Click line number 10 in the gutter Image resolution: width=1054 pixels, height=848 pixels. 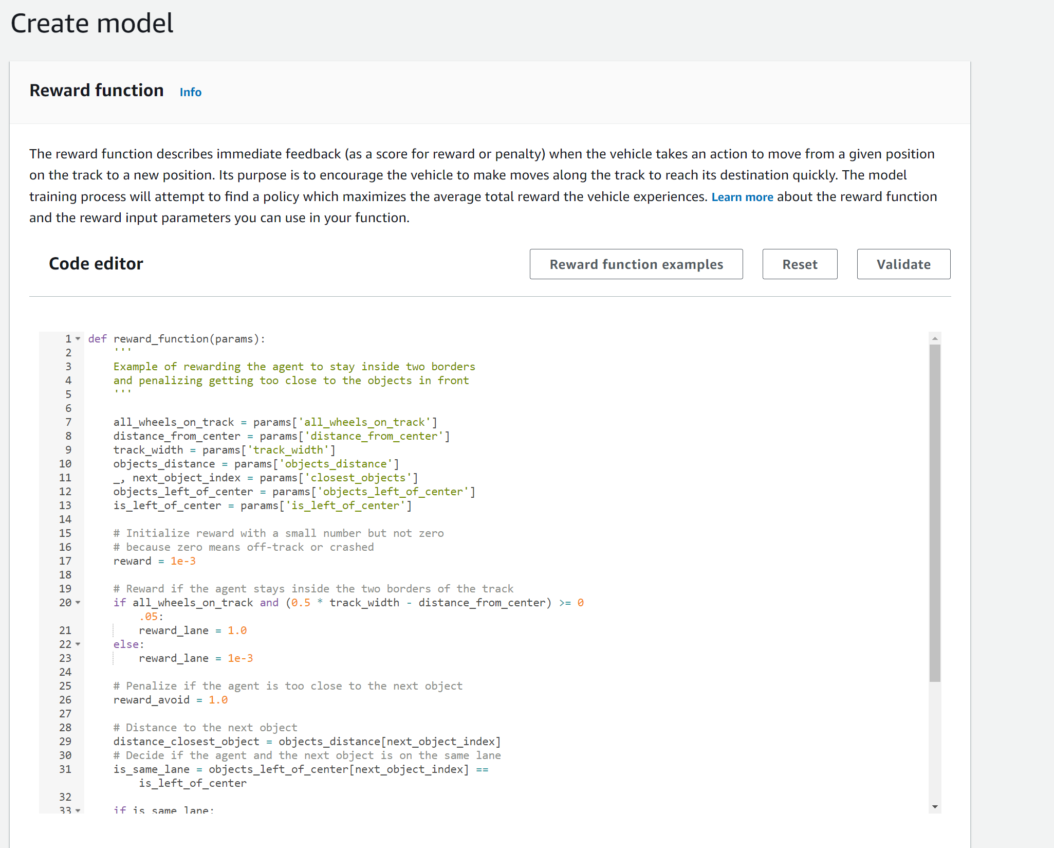coord(65,464)
